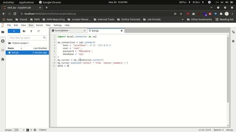Open the Job Portals bookmarks folder

152,19
